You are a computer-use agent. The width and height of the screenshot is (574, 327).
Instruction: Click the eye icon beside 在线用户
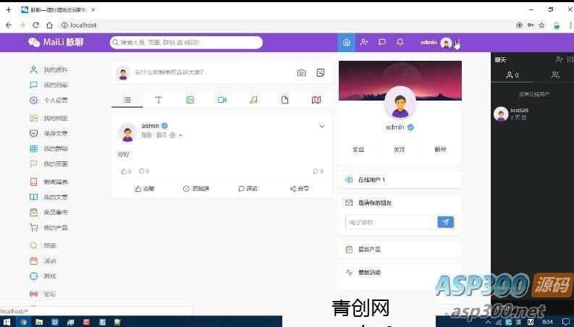(349, 179)
